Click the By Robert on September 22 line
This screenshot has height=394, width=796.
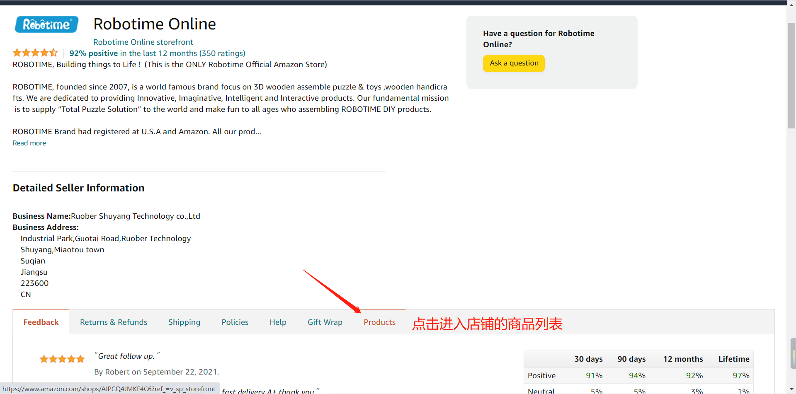pyautogui.click(x=157, y=372)
